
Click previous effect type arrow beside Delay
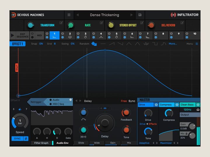(76, 101)
